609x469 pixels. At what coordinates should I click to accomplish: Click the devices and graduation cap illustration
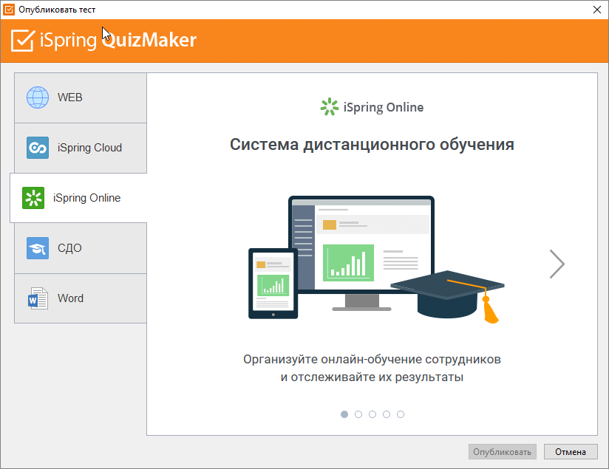[376, 259]
